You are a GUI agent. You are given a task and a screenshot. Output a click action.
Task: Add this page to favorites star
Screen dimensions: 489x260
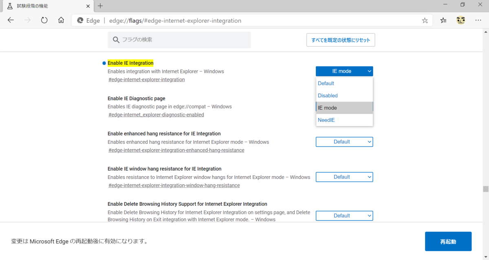[425, 20]
